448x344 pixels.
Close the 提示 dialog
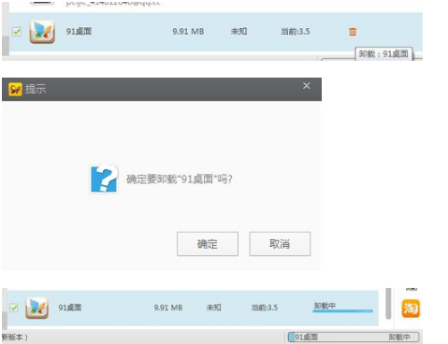coord(307,86)
